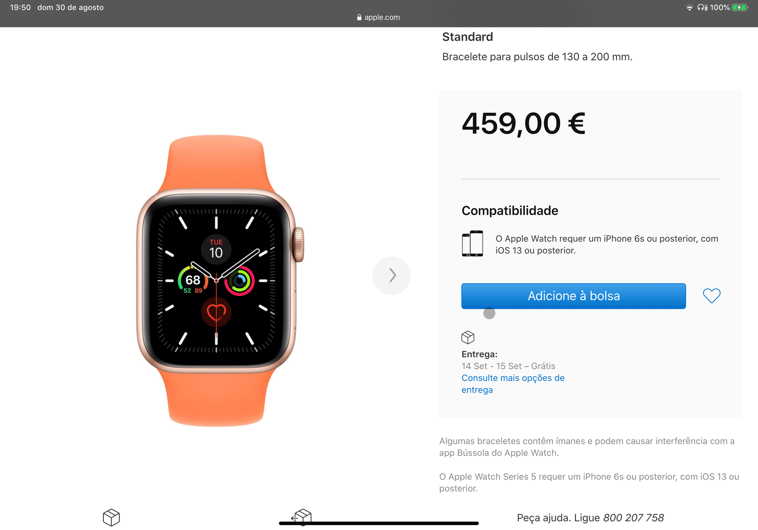Tap the delivery box icon above Entrega
This screenshot has width=758, height=530.
(x=468, y=337)
